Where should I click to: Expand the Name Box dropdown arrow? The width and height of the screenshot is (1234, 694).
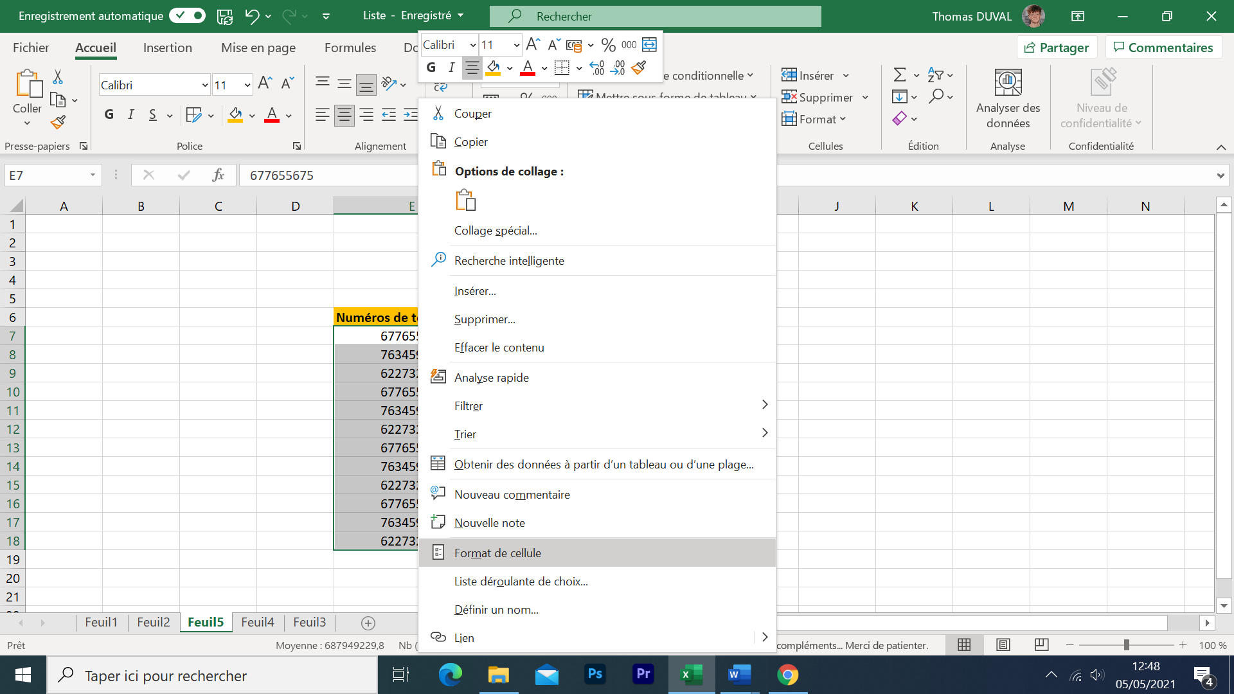(x=93, y=175)
